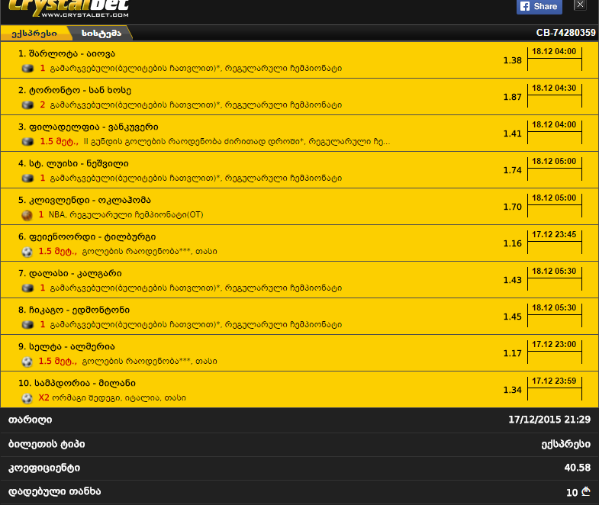Select ticket number CB-74280359

click(565, 33)
